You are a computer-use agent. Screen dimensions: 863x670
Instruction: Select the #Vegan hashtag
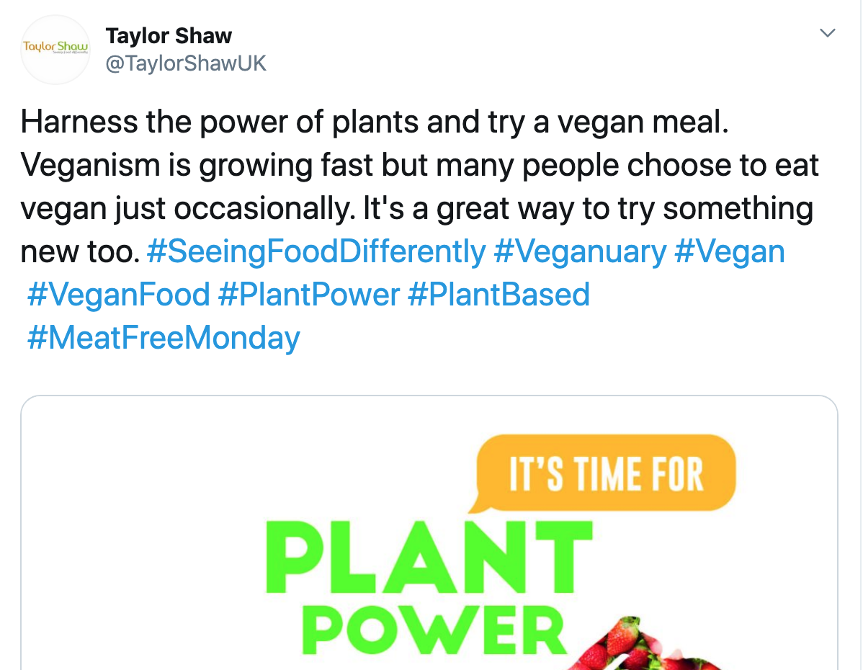tap(729, 251)
